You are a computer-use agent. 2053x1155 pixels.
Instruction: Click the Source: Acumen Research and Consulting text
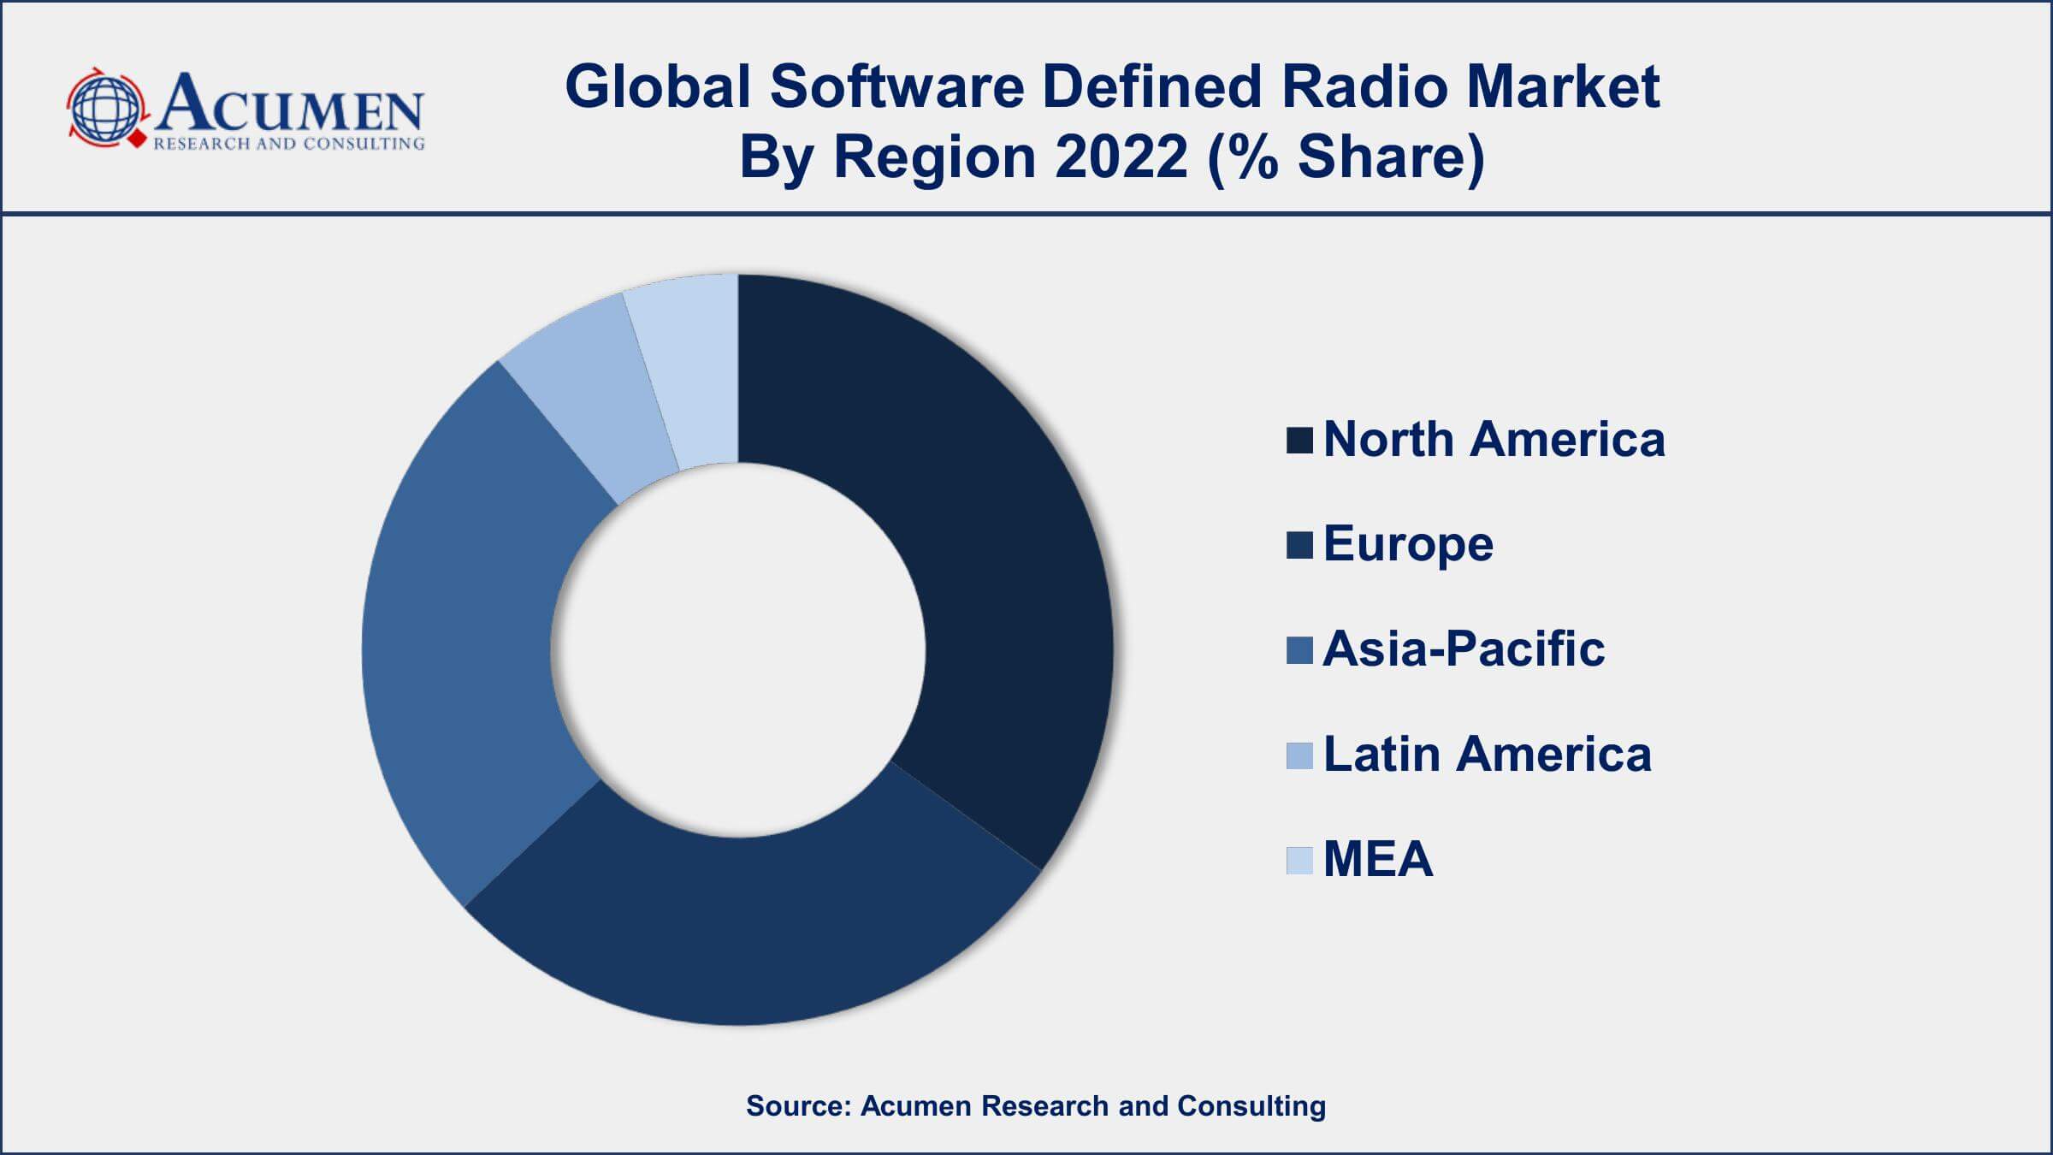(x=1036, y=1105)
